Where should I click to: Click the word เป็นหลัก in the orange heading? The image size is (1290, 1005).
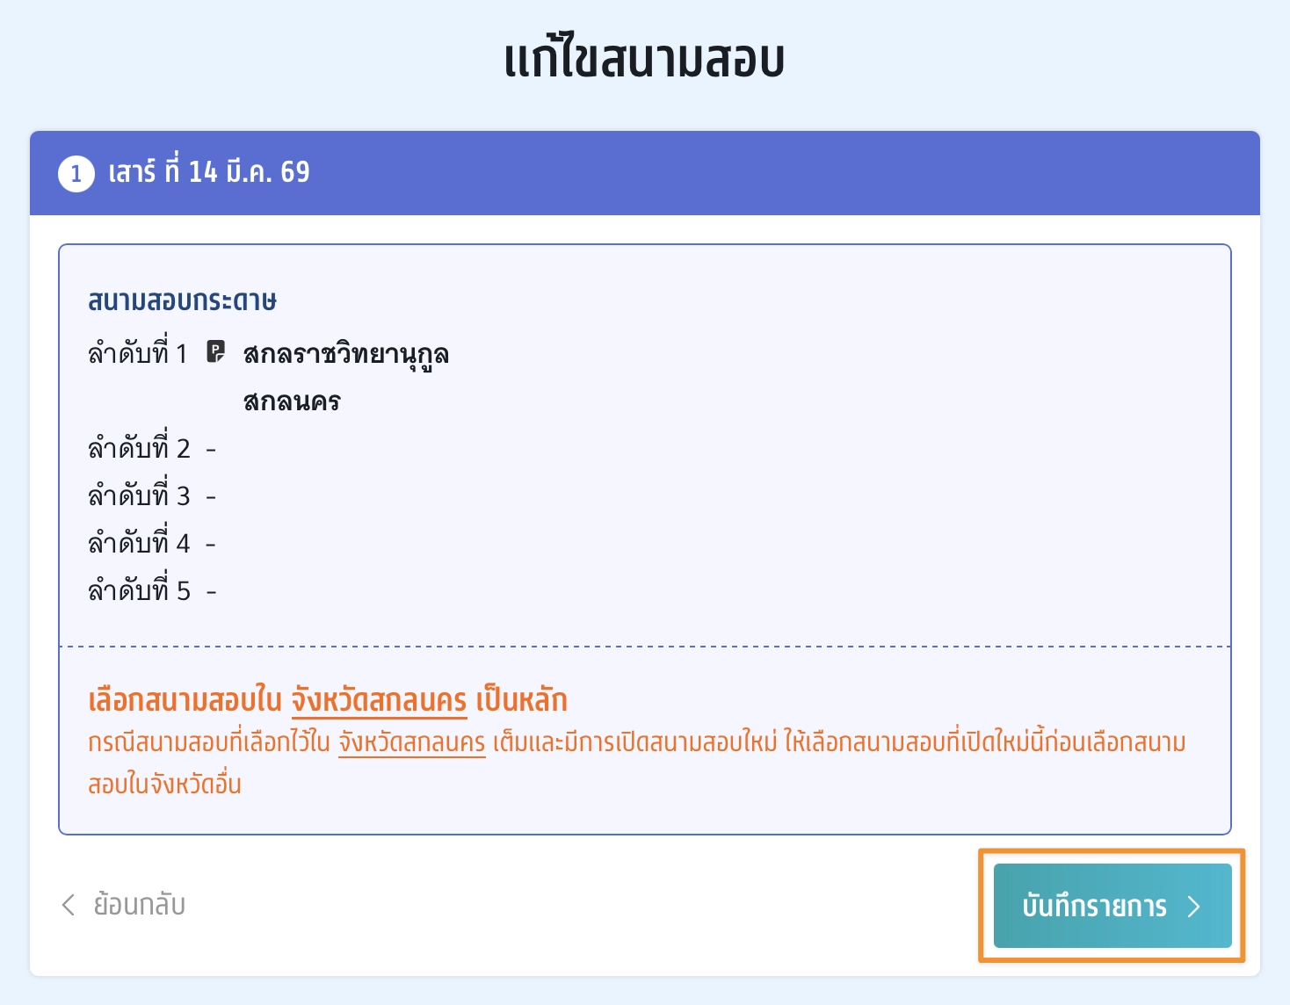pos(521,701)
